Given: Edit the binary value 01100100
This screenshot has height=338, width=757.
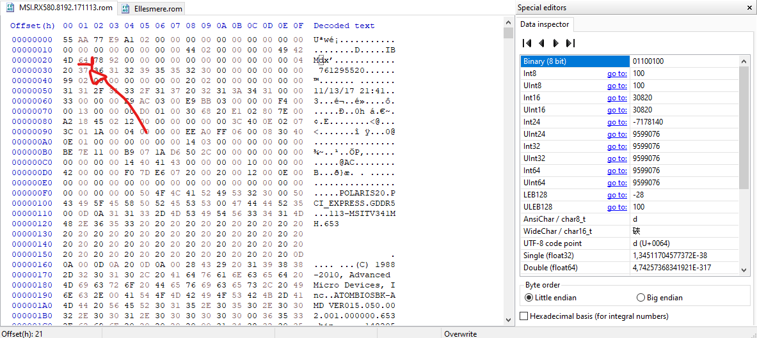Looking at the screenshot, I should 648,61.
